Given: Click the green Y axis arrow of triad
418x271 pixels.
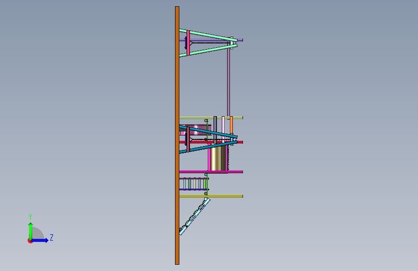Looking at the screenshot, I should [31, 230].
